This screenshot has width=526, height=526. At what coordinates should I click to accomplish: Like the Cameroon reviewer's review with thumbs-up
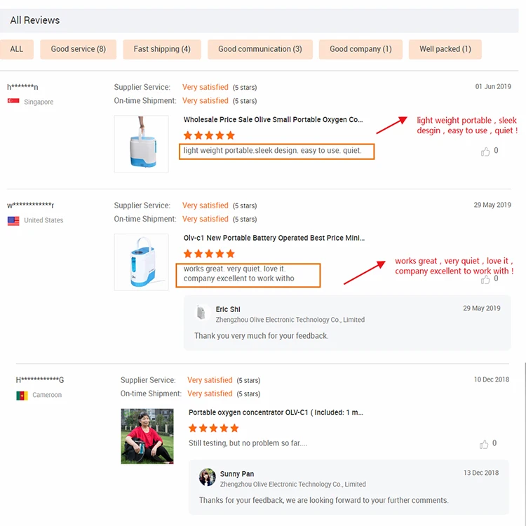tap(484, 444)
